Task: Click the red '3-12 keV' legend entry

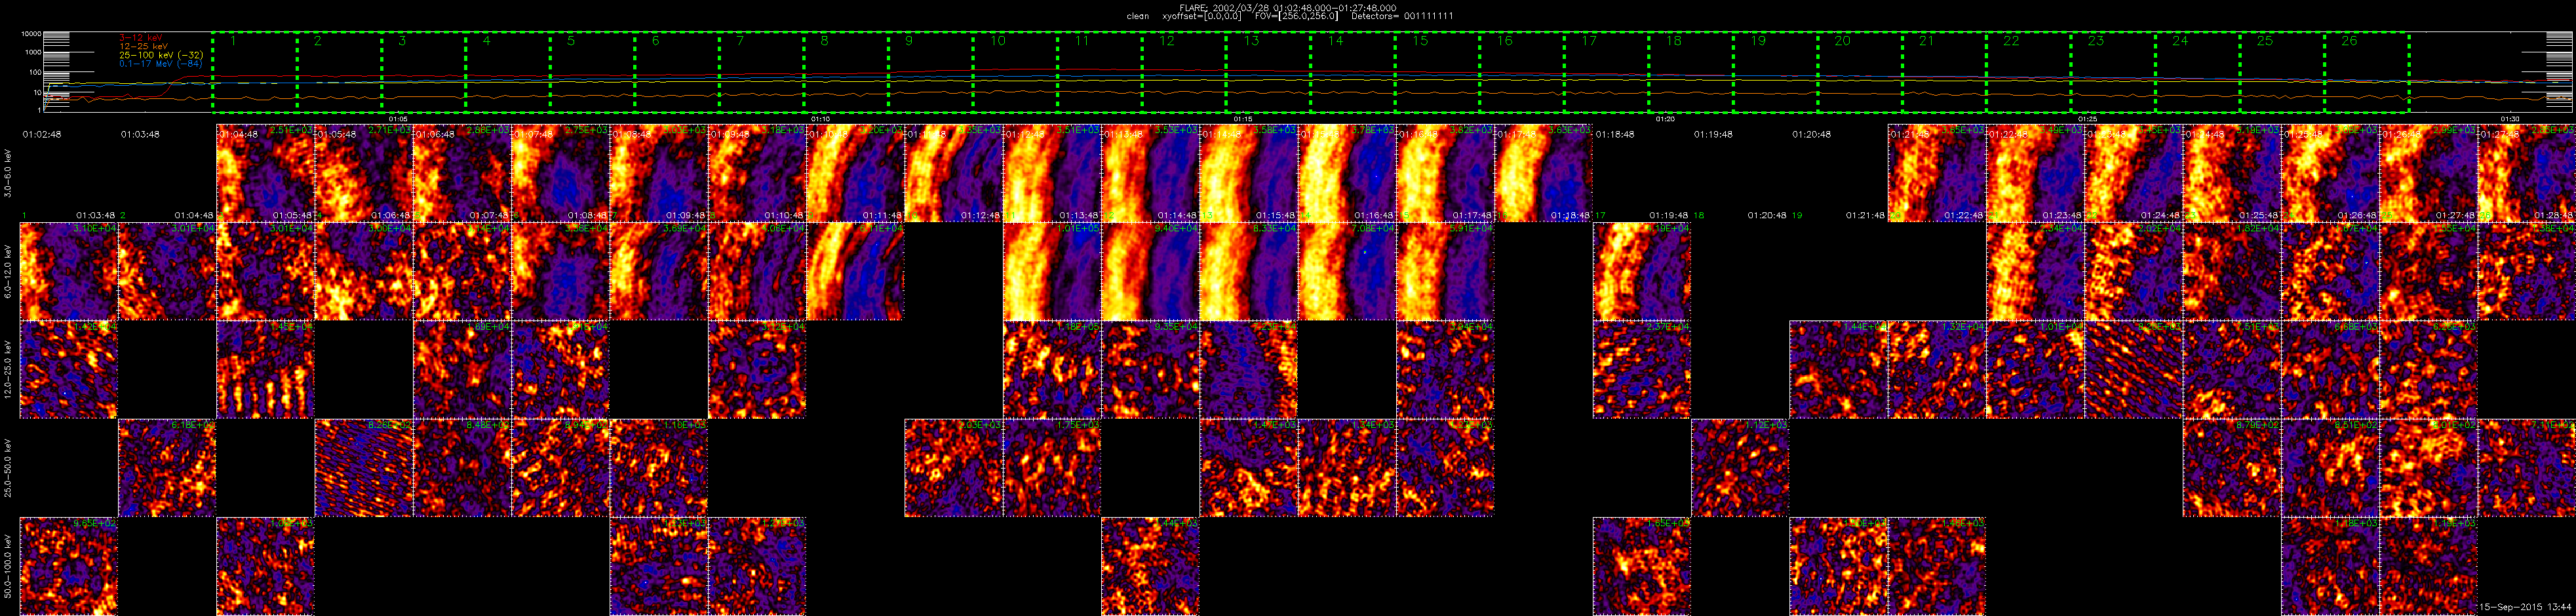Action: coord(140,37)
